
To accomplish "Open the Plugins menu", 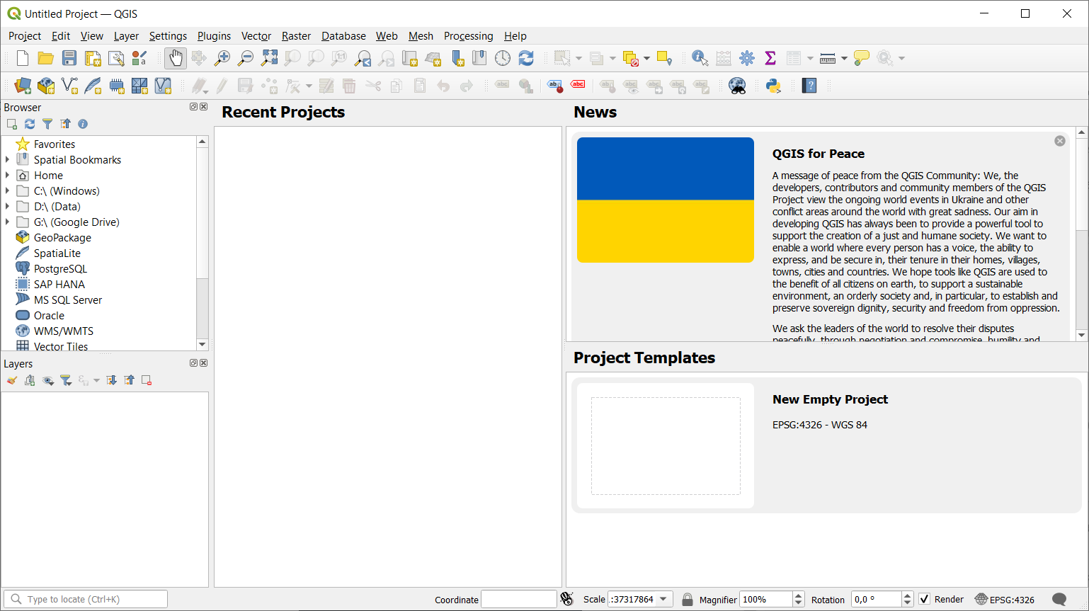I will [x=214, y=36].
